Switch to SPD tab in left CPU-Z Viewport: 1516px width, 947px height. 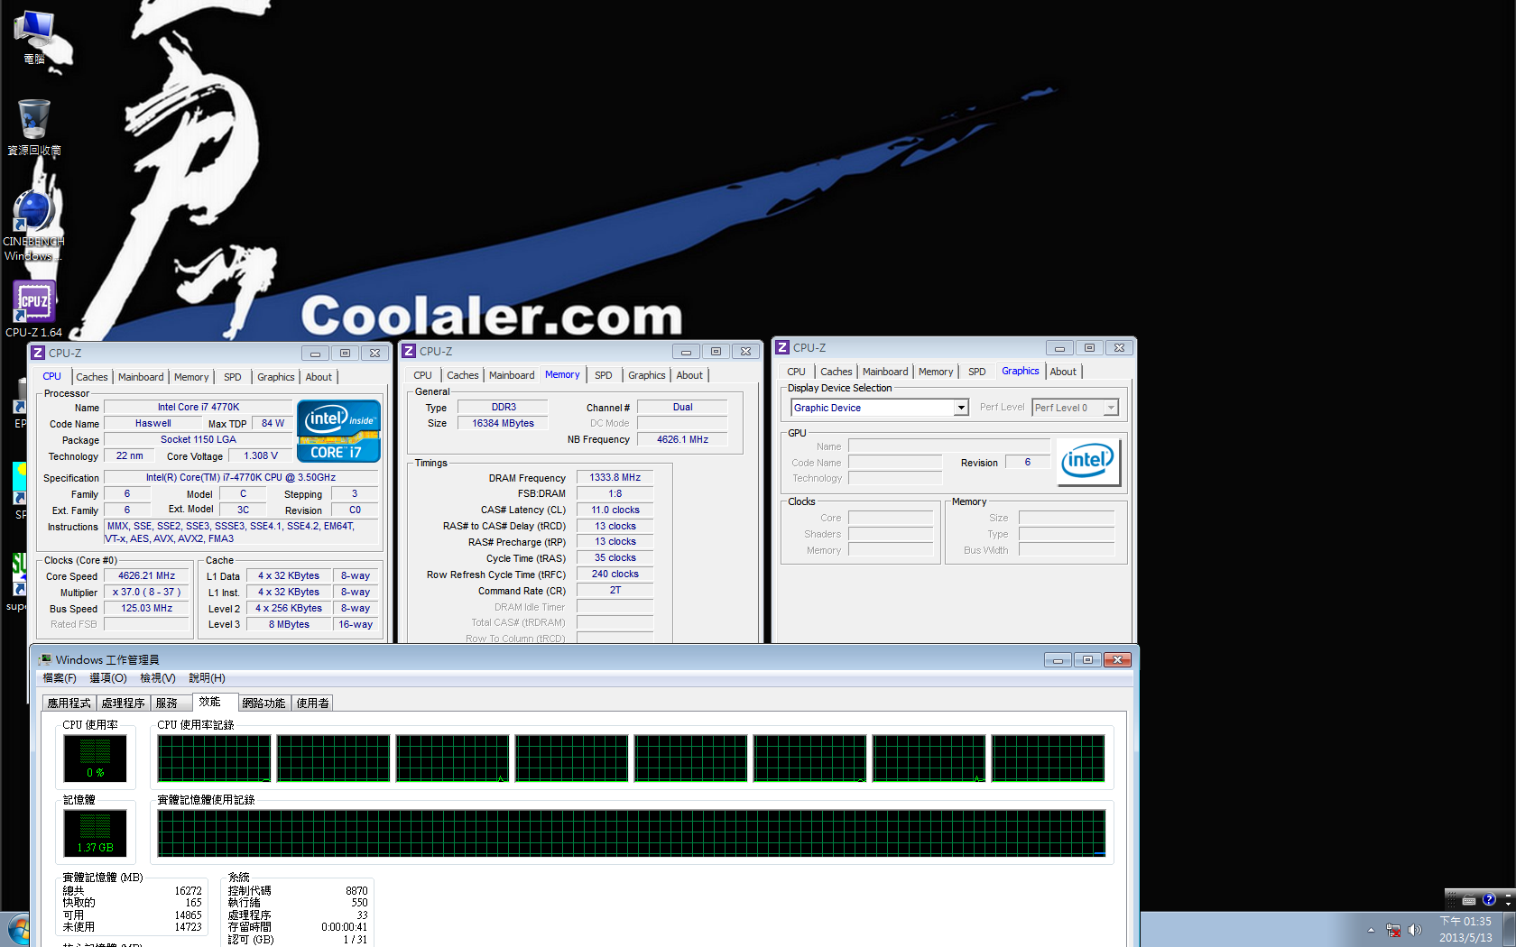(x=233, y=377)
